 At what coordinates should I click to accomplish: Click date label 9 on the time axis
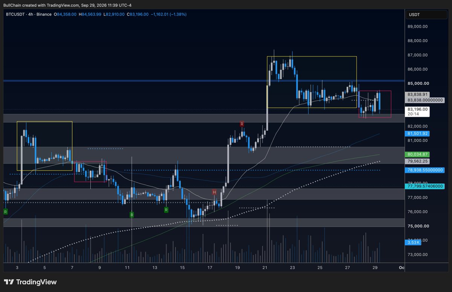(x=99, y=268)
